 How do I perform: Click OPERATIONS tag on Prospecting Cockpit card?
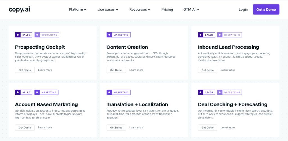(47, 35)
